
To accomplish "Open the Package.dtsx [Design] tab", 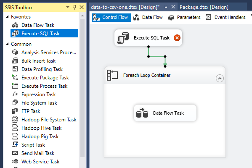I will tap(204, 7).
